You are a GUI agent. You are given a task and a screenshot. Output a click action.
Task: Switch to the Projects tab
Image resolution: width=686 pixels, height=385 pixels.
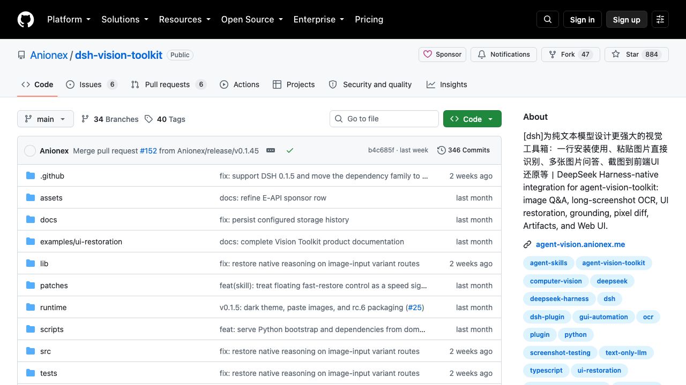click(294, 84)
